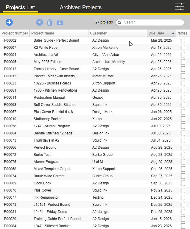Click customer City of Ann Arbor
The width and height of the screenshot is (190, 229).
point(106,55)
